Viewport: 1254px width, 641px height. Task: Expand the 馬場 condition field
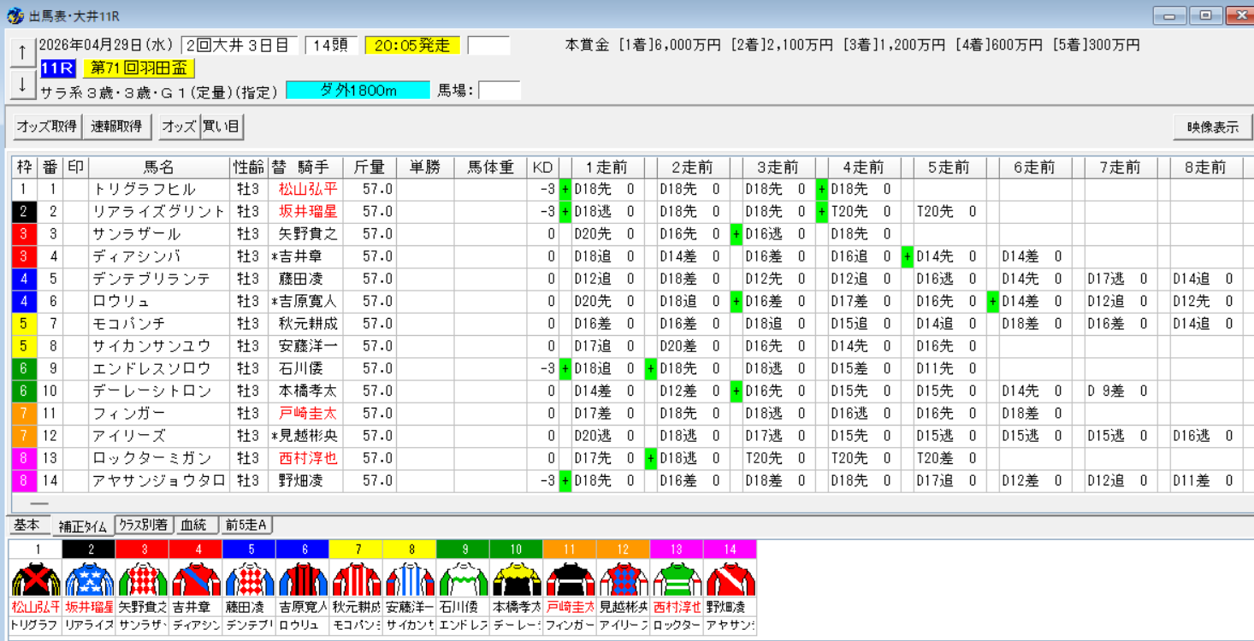point(498,89)
